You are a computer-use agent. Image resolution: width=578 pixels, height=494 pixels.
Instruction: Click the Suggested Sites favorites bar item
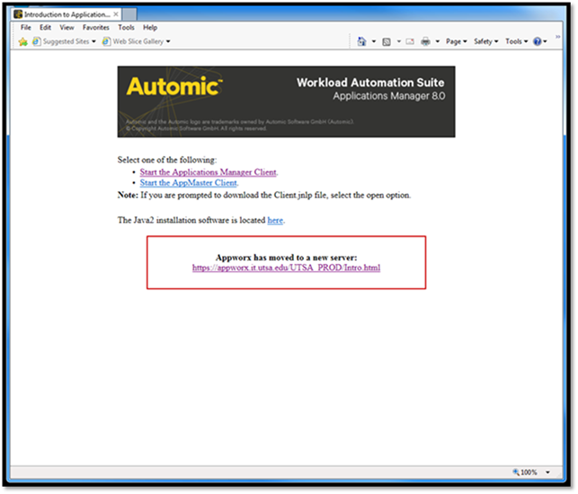(x=64, y=41)
